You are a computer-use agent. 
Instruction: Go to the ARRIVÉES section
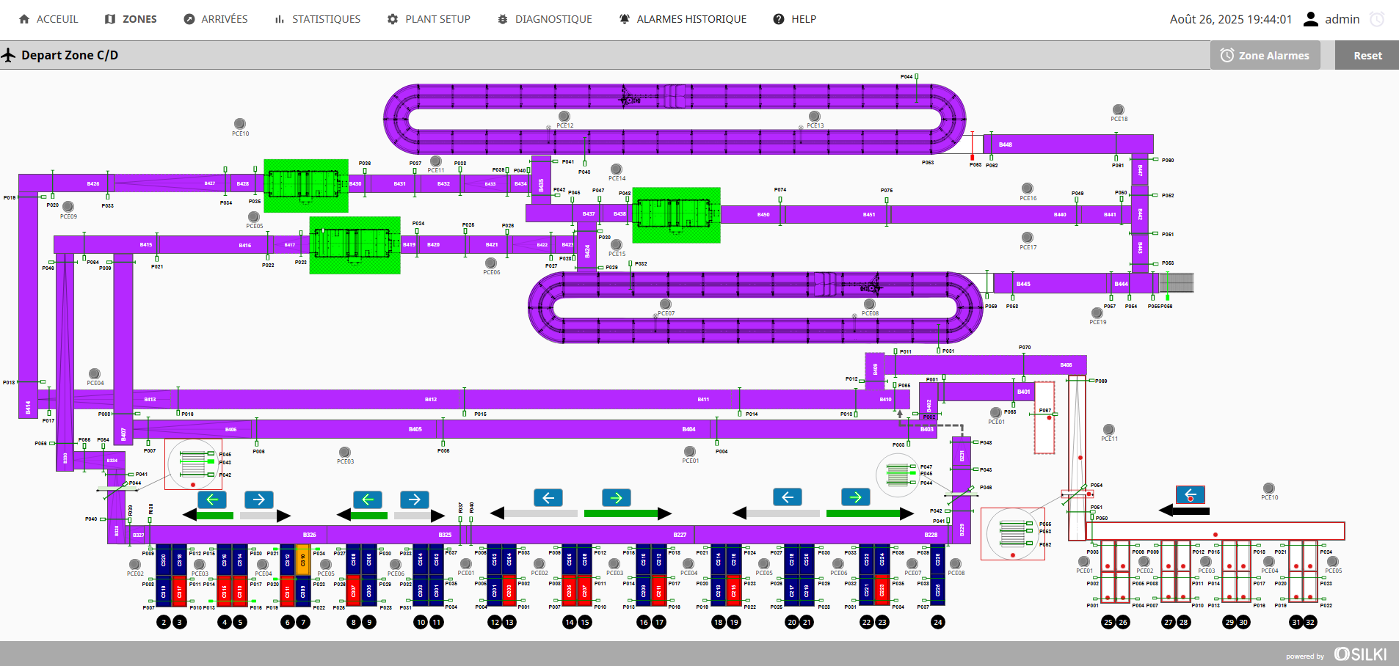(216, 19)
